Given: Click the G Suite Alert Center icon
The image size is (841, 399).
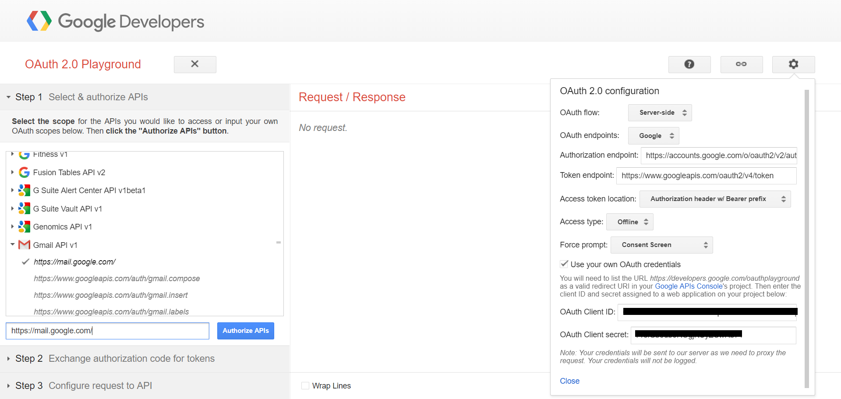Looking at the screenshot, I should point(25,191).
